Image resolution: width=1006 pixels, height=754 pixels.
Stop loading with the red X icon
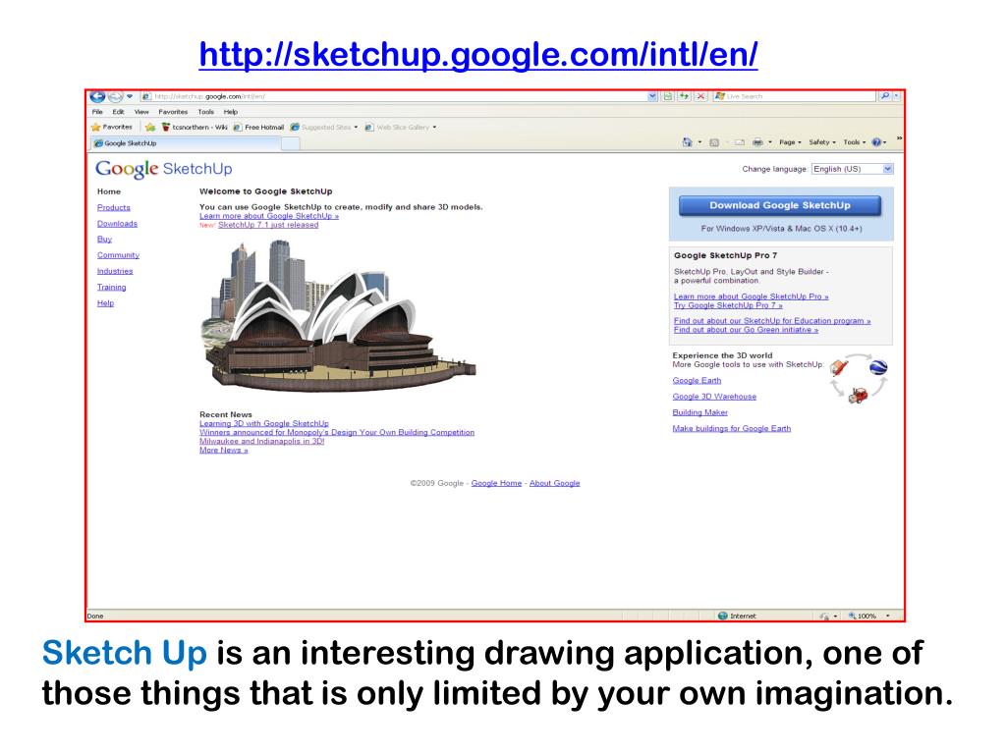(701, 97)
